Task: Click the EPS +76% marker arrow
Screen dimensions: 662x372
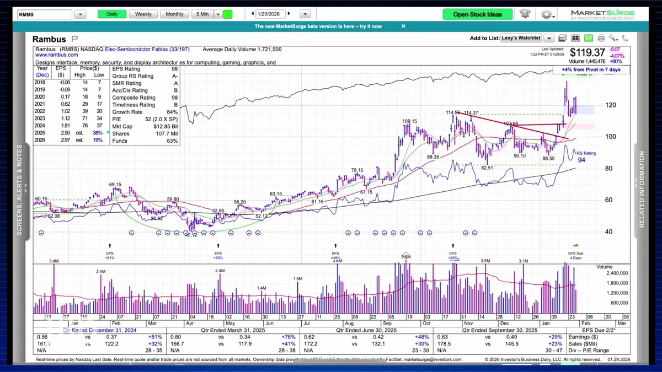Action: (x=218, y=246)
